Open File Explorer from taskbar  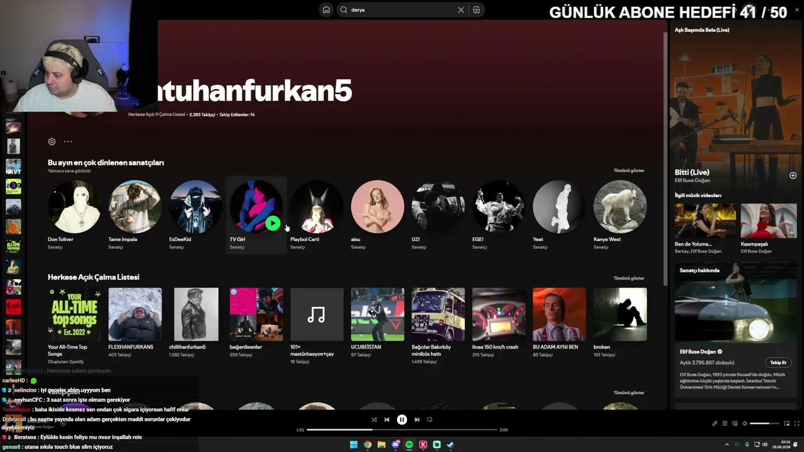381,445
